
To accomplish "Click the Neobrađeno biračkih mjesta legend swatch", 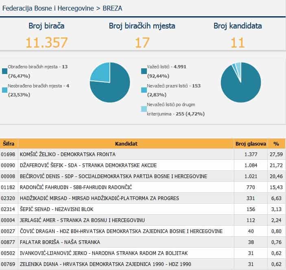I will pos(4,90).
